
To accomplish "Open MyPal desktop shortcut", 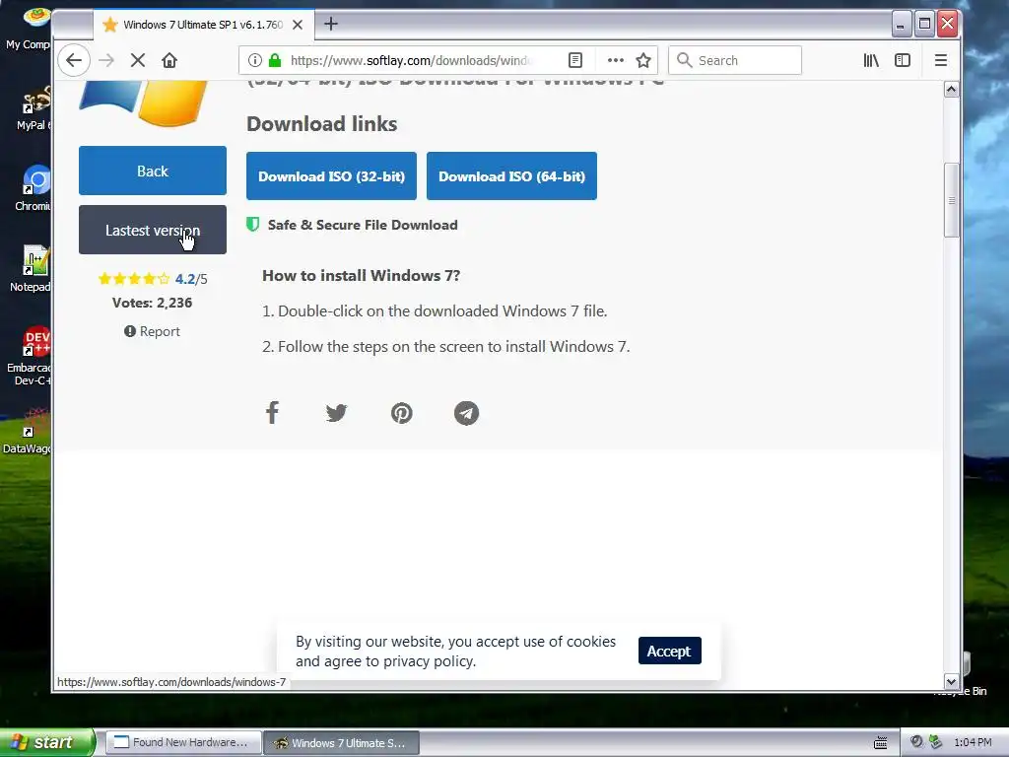I will (x=34, y=108).
